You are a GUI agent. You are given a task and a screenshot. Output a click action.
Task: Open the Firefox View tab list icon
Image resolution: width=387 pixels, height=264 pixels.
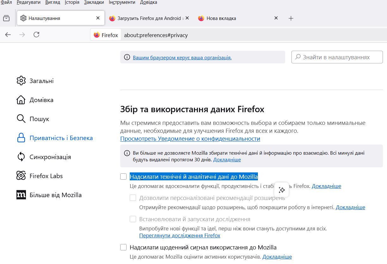click(6, 18)
